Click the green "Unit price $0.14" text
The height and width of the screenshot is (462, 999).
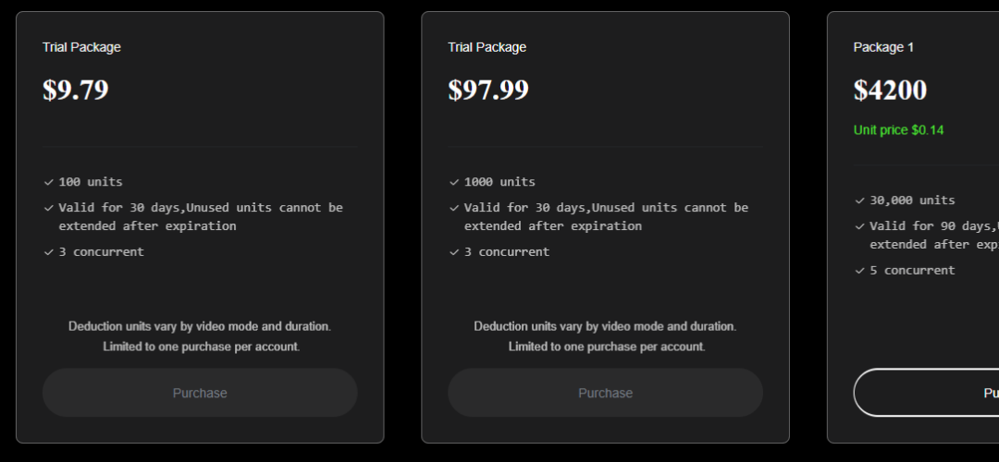(x=898, y=130)
